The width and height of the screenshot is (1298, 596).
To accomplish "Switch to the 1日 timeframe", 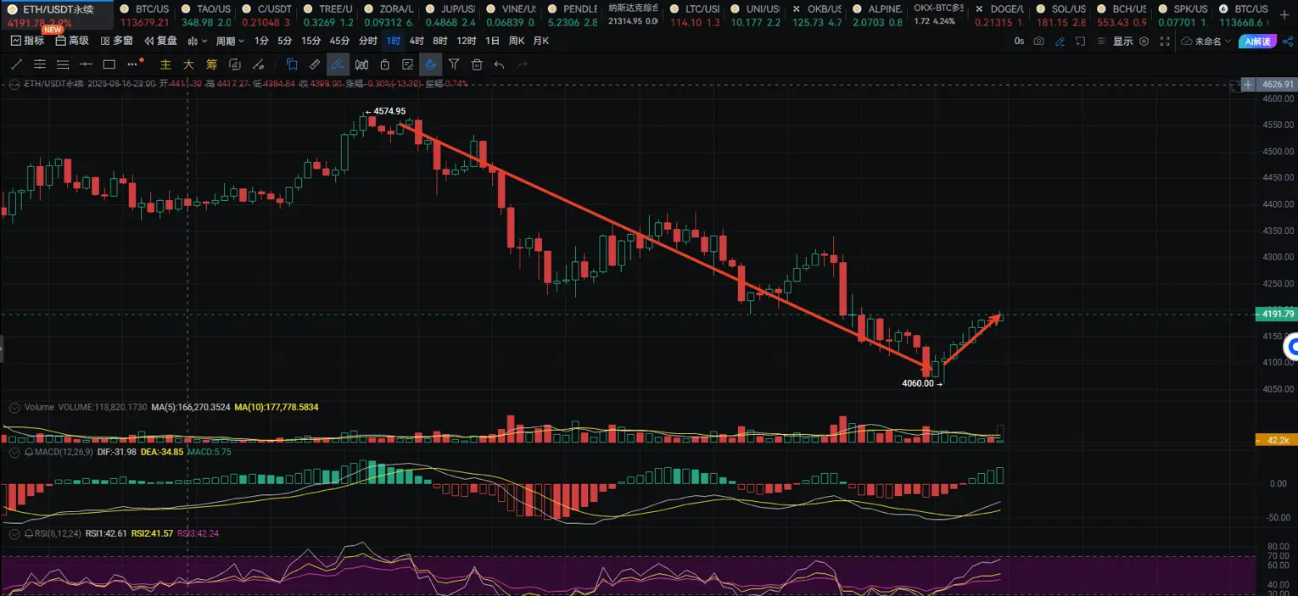I will coord(492,41).
